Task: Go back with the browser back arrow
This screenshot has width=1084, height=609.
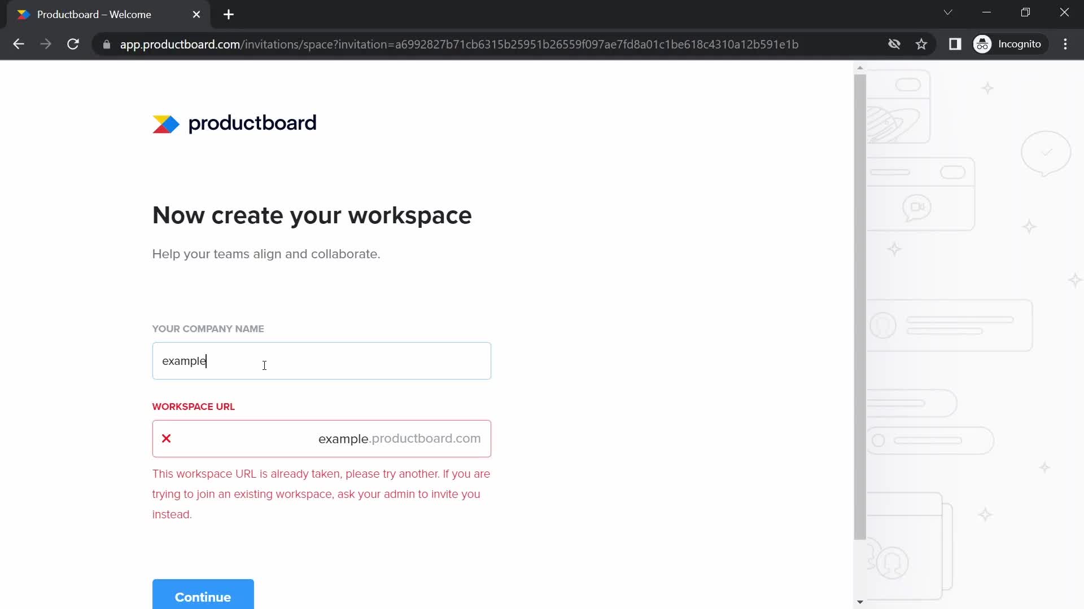Action: (19, 44)
